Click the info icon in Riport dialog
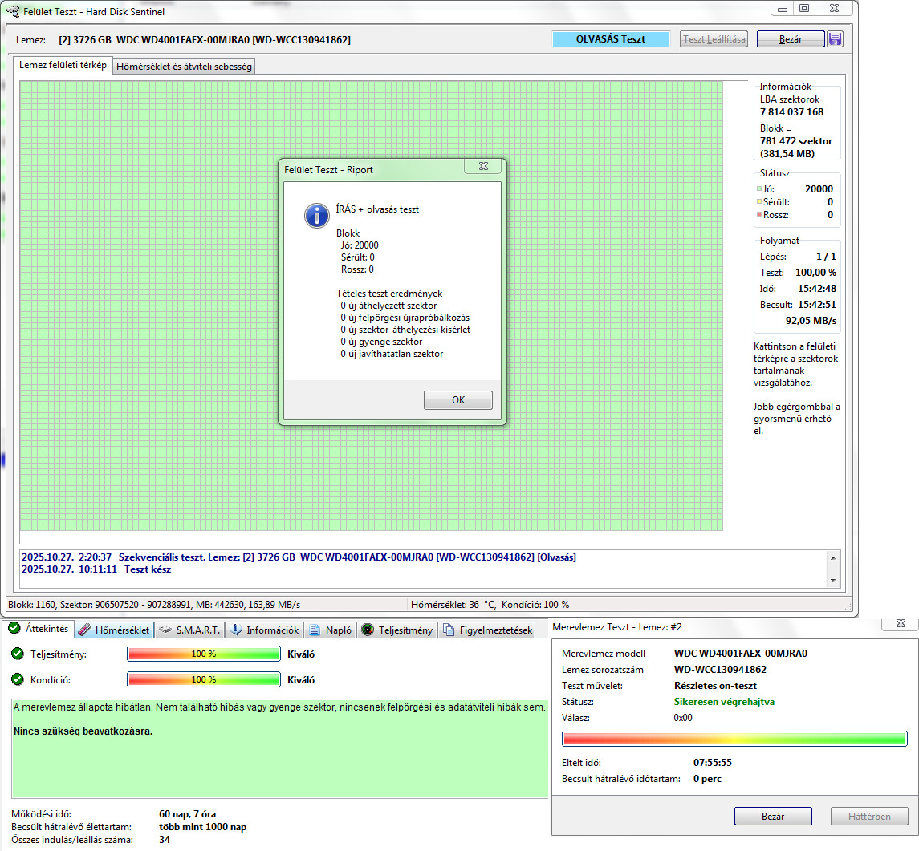 point(316,216)
